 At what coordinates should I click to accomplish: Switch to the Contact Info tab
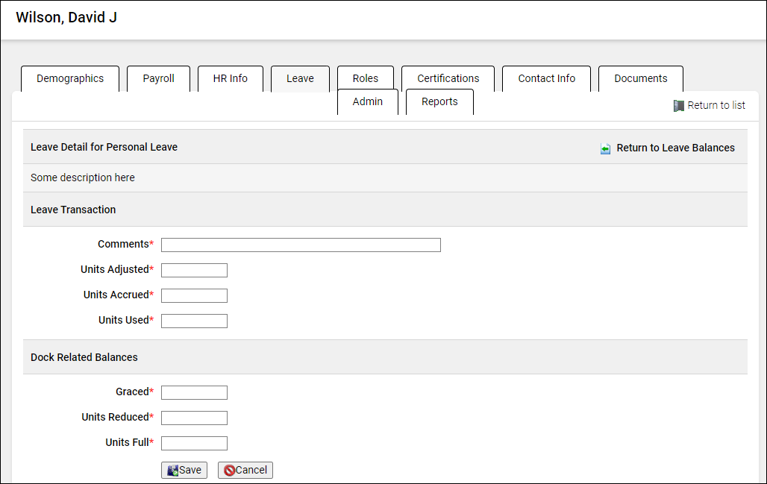click(546, 78)
